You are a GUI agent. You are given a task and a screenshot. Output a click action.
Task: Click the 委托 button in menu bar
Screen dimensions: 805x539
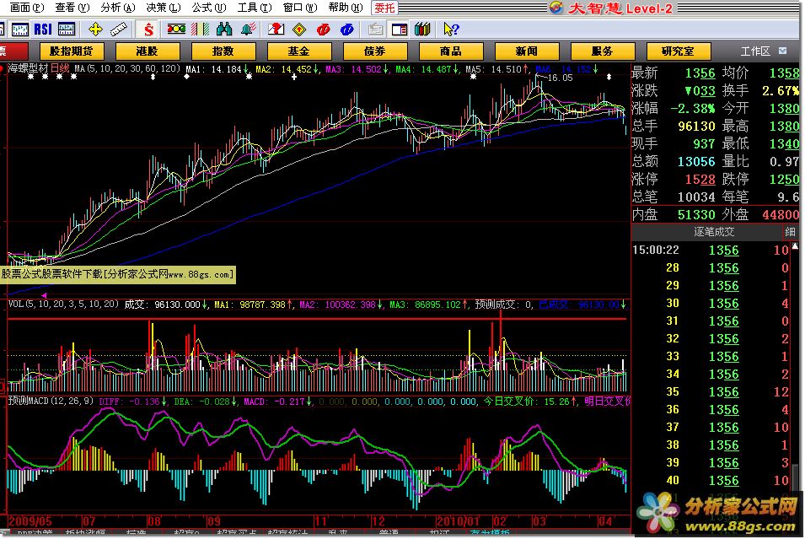pos(384,8)
